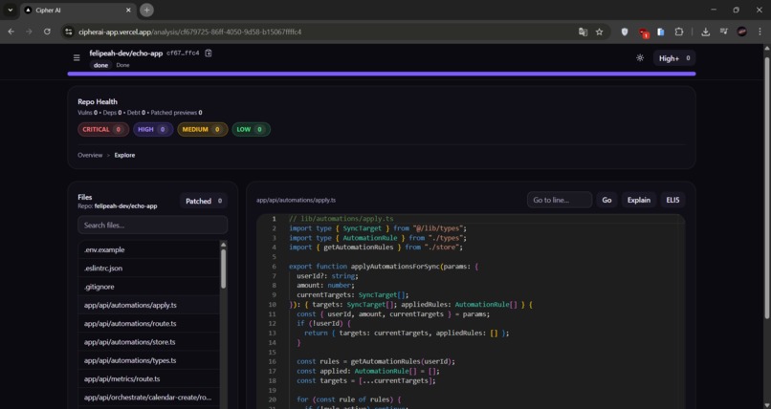Open .gitignore in file list

pos(149,287)
